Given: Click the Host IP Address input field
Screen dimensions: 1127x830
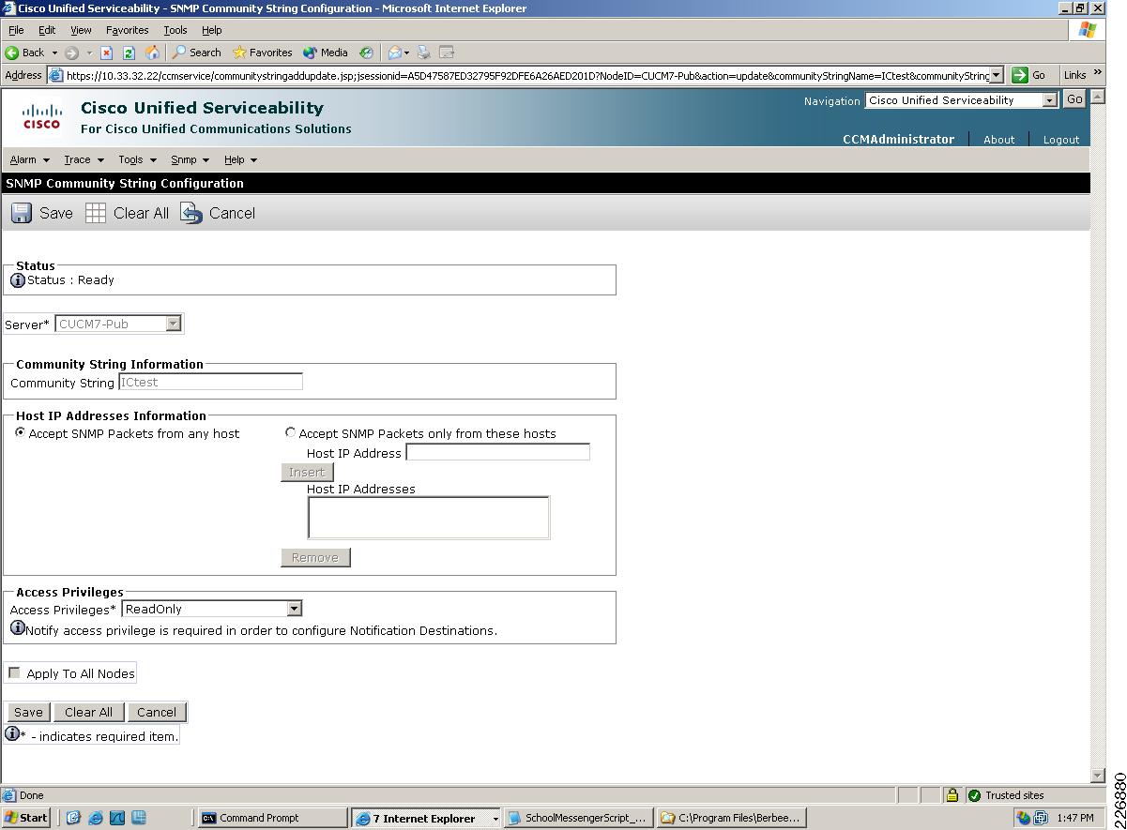Looking at the screenshot, I should click(497, 452).
